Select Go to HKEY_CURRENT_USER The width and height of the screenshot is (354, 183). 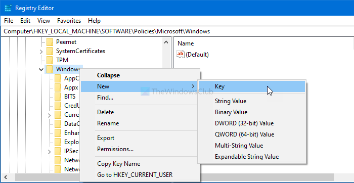tap(141, 174)
